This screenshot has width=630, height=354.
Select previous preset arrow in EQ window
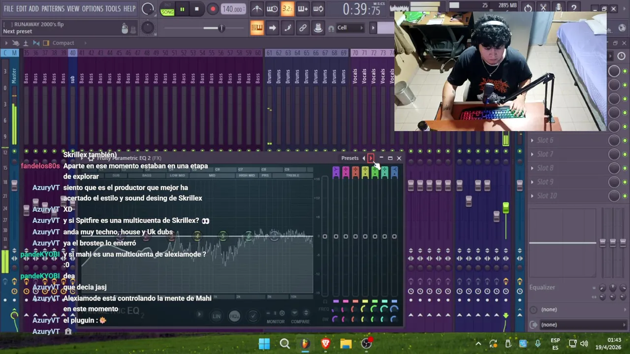[x=364, y=158]
